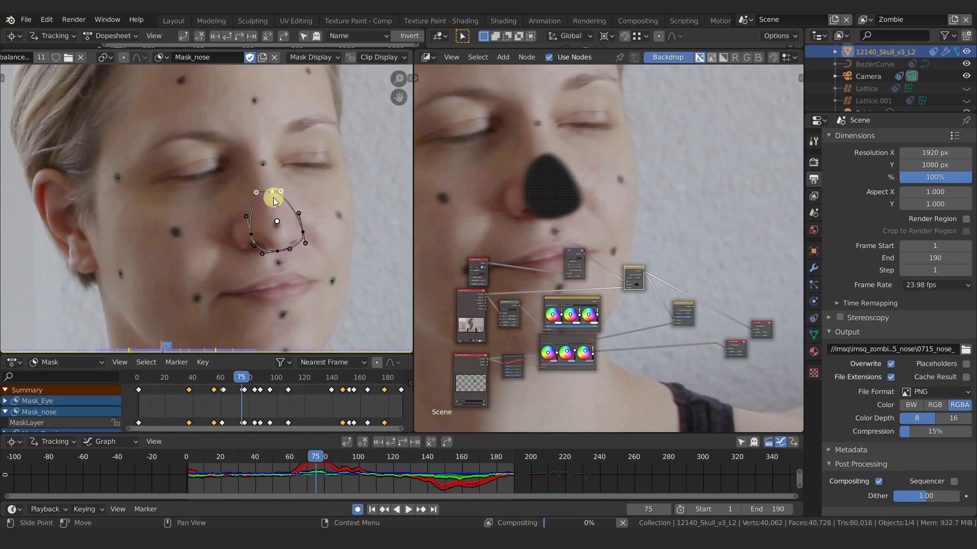The width and height of the screenshot is (977, 549).
Task: Enable Placeholders checkbox
Action: tap(966, 364)
